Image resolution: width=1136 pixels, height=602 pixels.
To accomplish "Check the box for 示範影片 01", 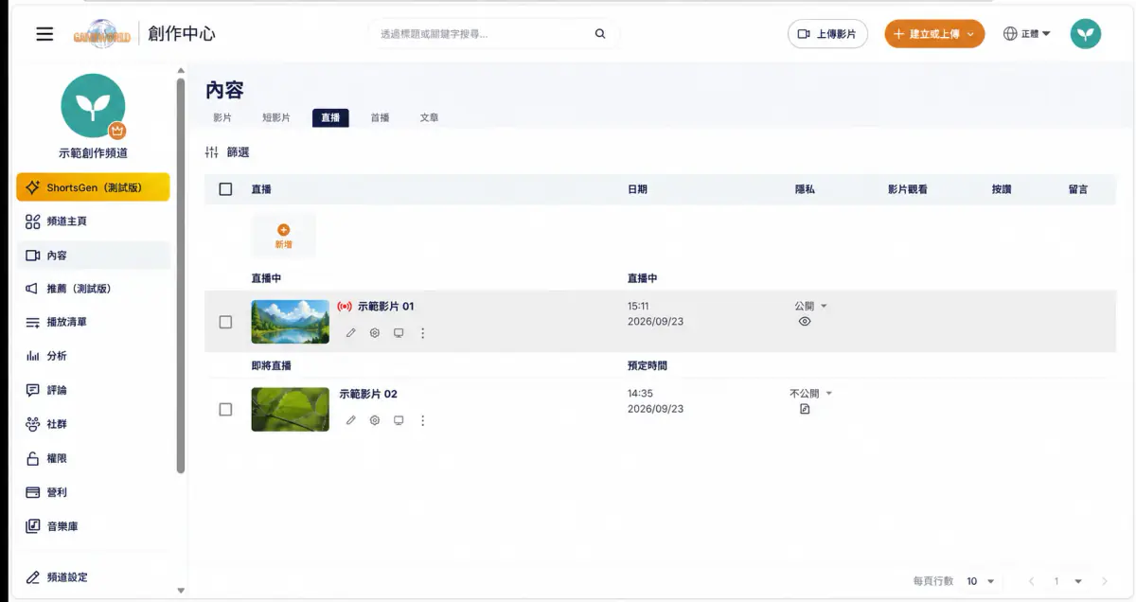I will click(225, 322).
